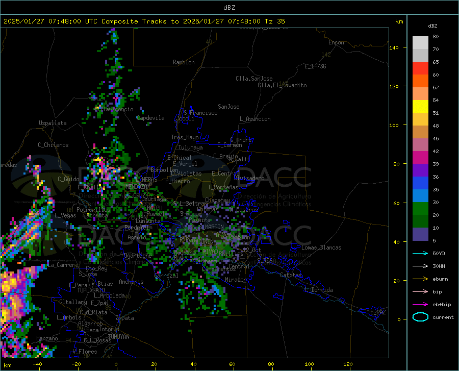Click the TUNUYAN map label
The height and width of the screenshot is (371, 459).
pyautogui.click(x=118, y=337)
